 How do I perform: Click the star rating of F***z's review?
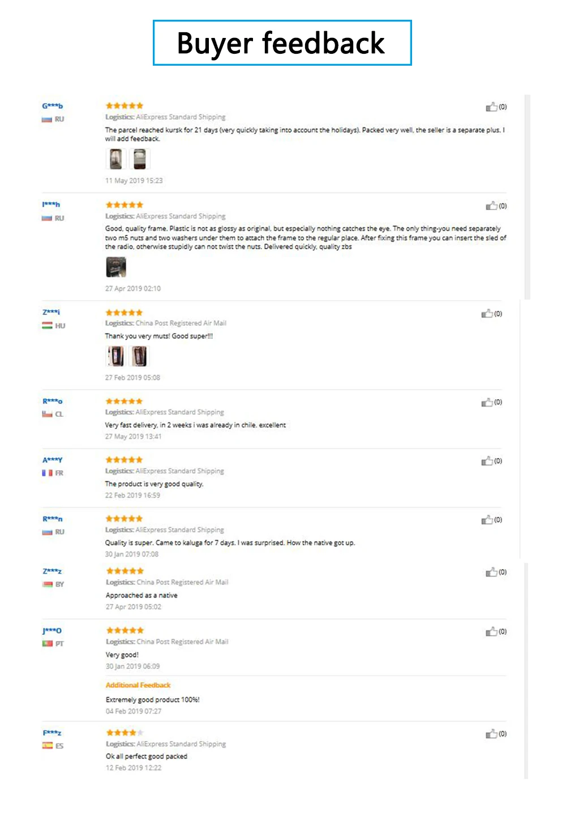click(x=125, y=733)
